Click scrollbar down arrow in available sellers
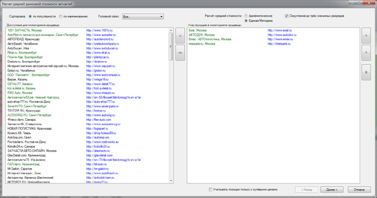Screen dimensions: 377x198 click(171, 181)
